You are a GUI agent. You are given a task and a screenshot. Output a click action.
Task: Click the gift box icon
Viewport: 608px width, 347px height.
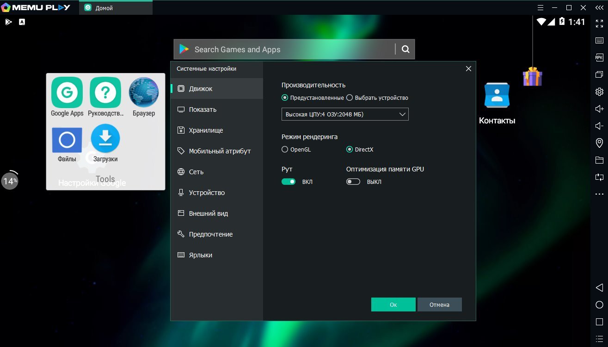tap(532, 77)
